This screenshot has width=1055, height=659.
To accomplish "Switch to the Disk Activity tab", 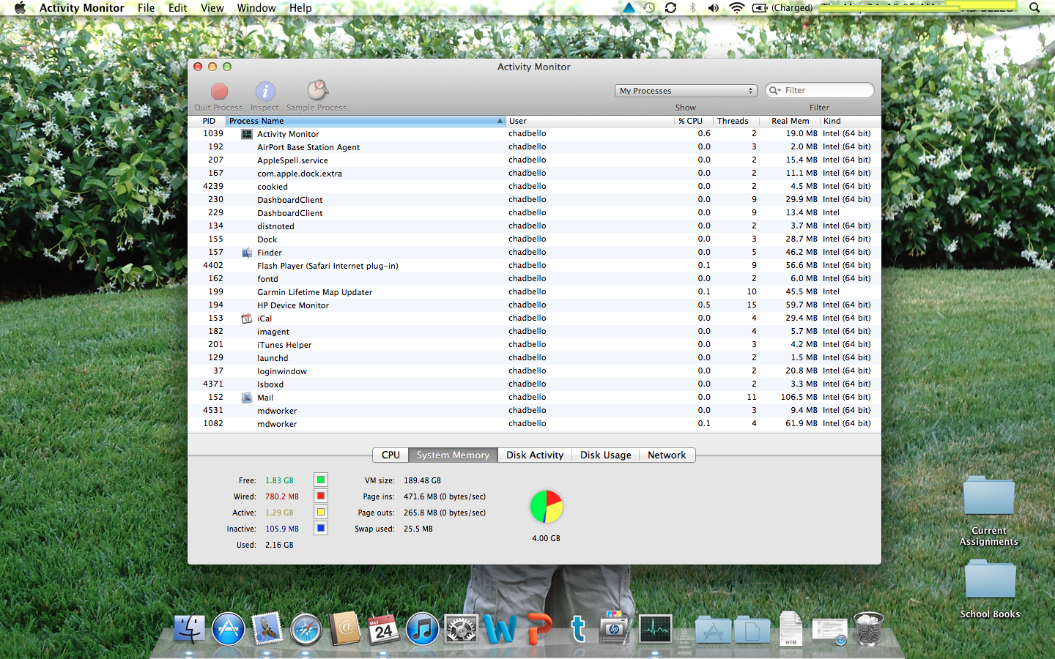I will pos(535,455).
